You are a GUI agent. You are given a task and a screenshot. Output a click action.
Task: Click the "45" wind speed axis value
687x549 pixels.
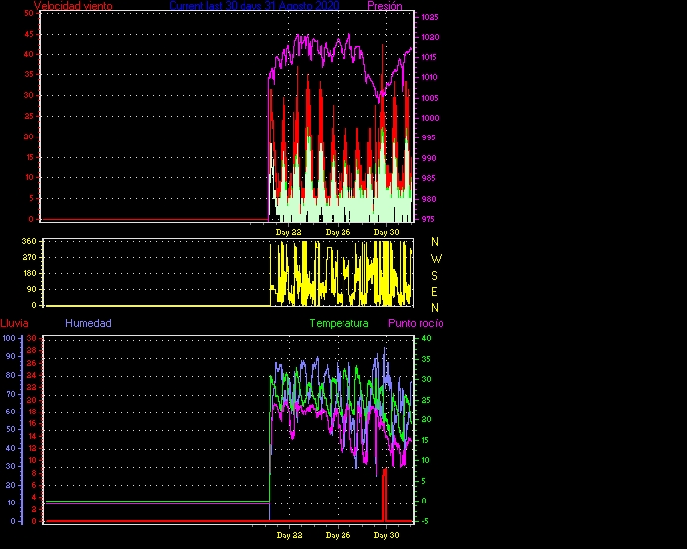[28, 35]
